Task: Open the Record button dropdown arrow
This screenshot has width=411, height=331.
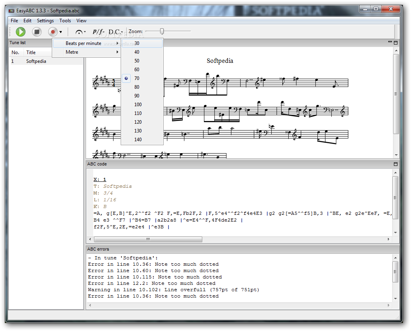Action: [x=61, y=32]
